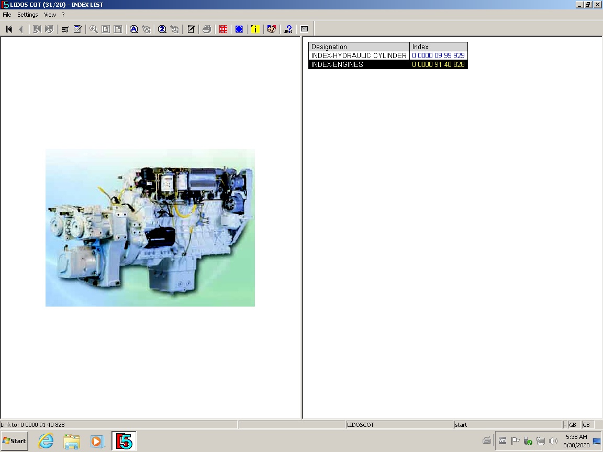The width and height of the screenshot is (603, 452).
Task: Open Windows Media Player from the taskbar
Action: pos(97,441)
